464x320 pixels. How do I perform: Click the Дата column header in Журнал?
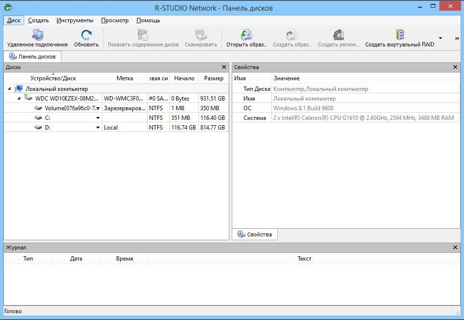click(76, 259)
